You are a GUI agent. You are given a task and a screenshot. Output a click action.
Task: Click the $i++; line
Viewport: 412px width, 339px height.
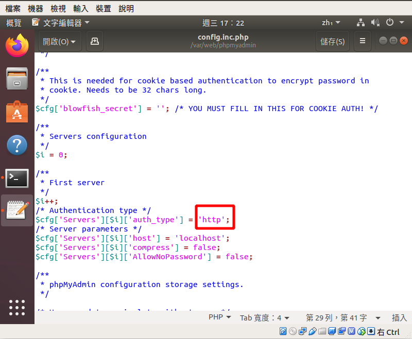(x=47, y=201)
